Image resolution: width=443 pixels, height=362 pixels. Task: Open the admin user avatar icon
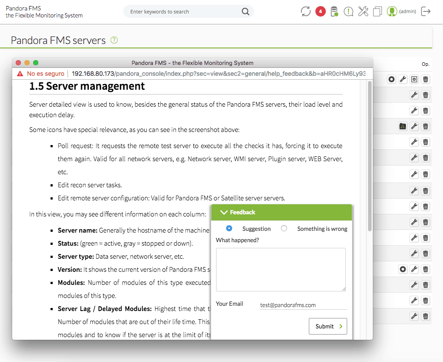392,12
